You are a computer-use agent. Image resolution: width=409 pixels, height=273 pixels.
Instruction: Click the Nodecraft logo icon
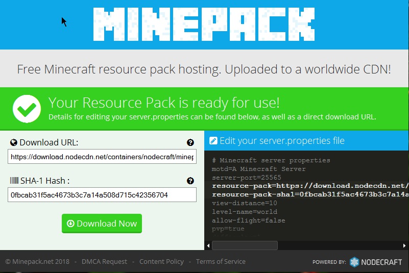point(354,262)
